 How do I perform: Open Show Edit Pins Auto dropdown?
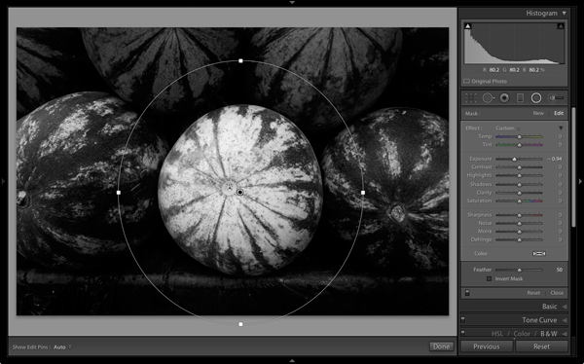[62, 346]
